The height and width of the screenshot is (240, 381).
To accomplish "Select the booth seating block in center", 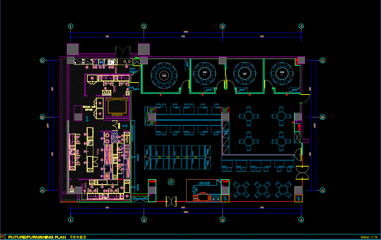I will (177, 157).
